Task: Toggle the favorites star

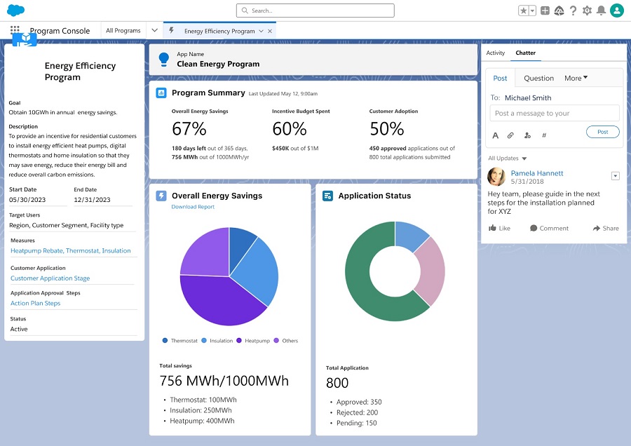Action: (523, 11)
